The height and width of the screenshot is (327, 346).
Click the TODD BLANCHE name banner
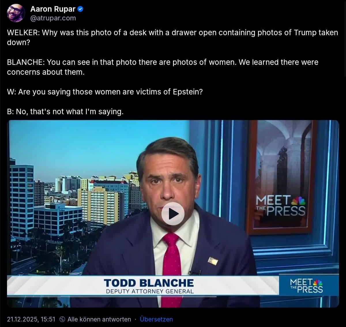pos(149,283)
